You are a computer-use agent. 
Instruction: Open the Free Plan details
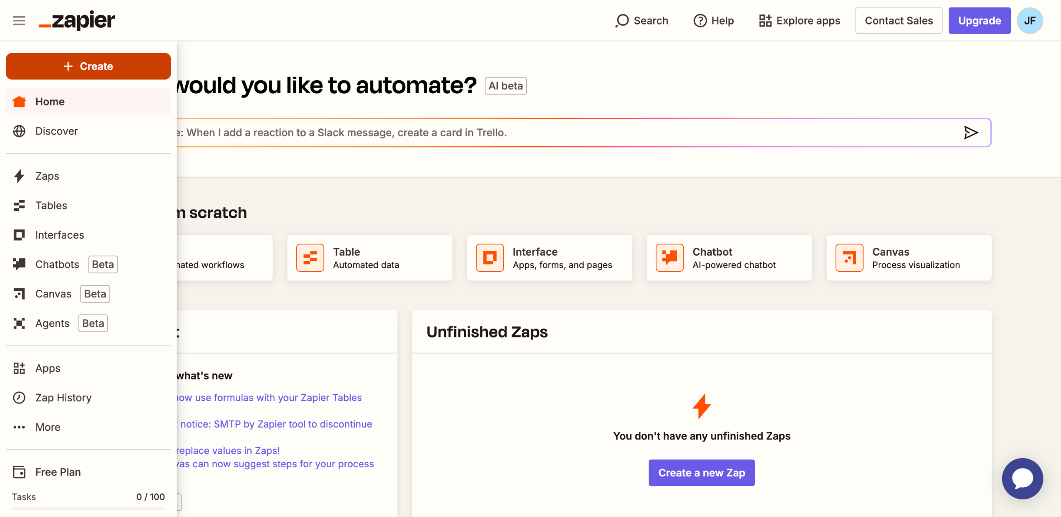pos(58,472)
